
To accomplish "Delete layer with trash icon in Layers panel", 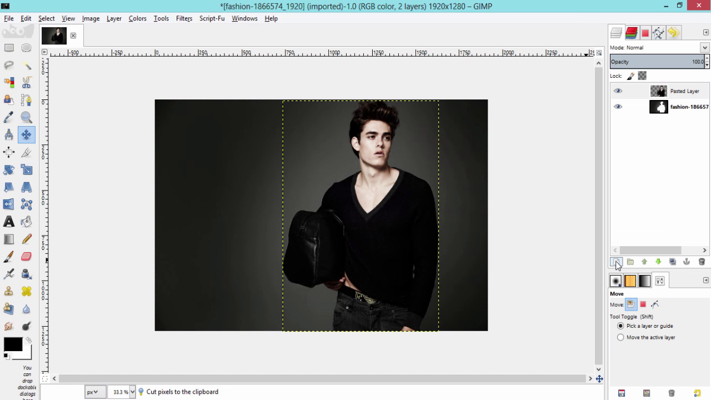I will point(702,262).
